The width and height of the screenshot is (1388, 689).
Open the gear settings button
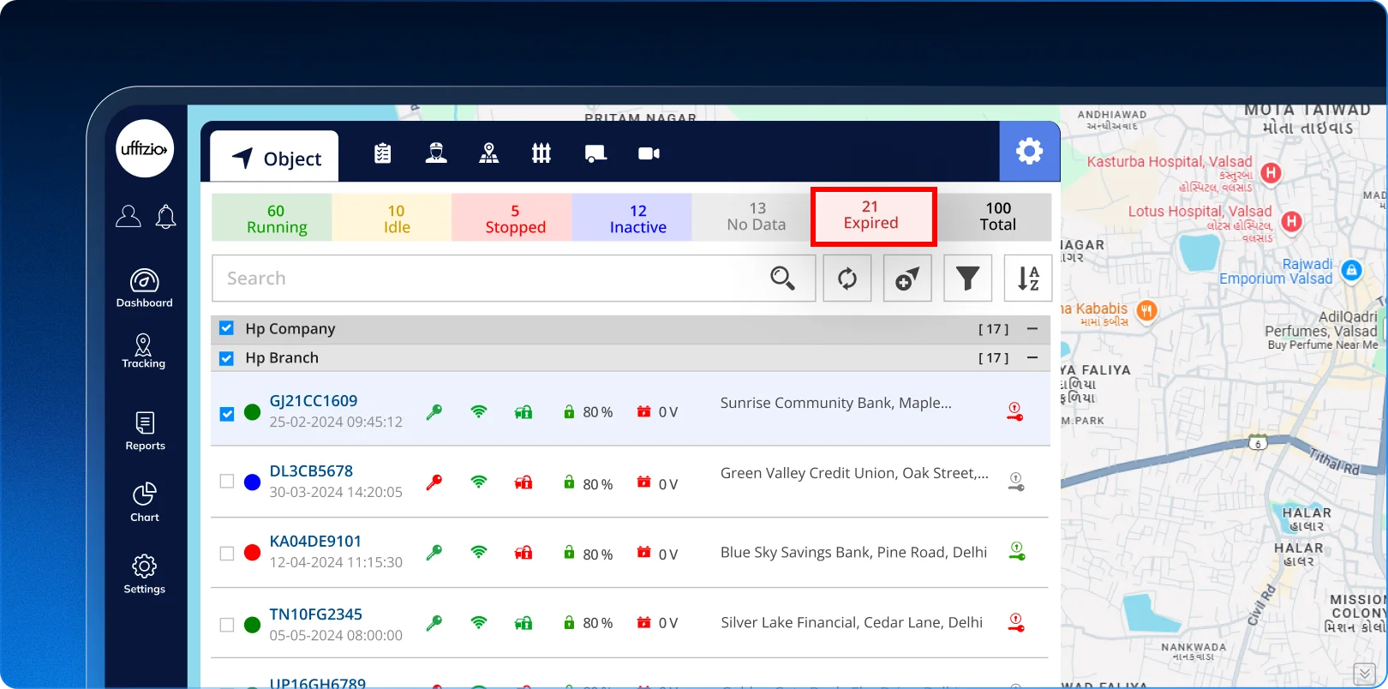click(1030, 152)
